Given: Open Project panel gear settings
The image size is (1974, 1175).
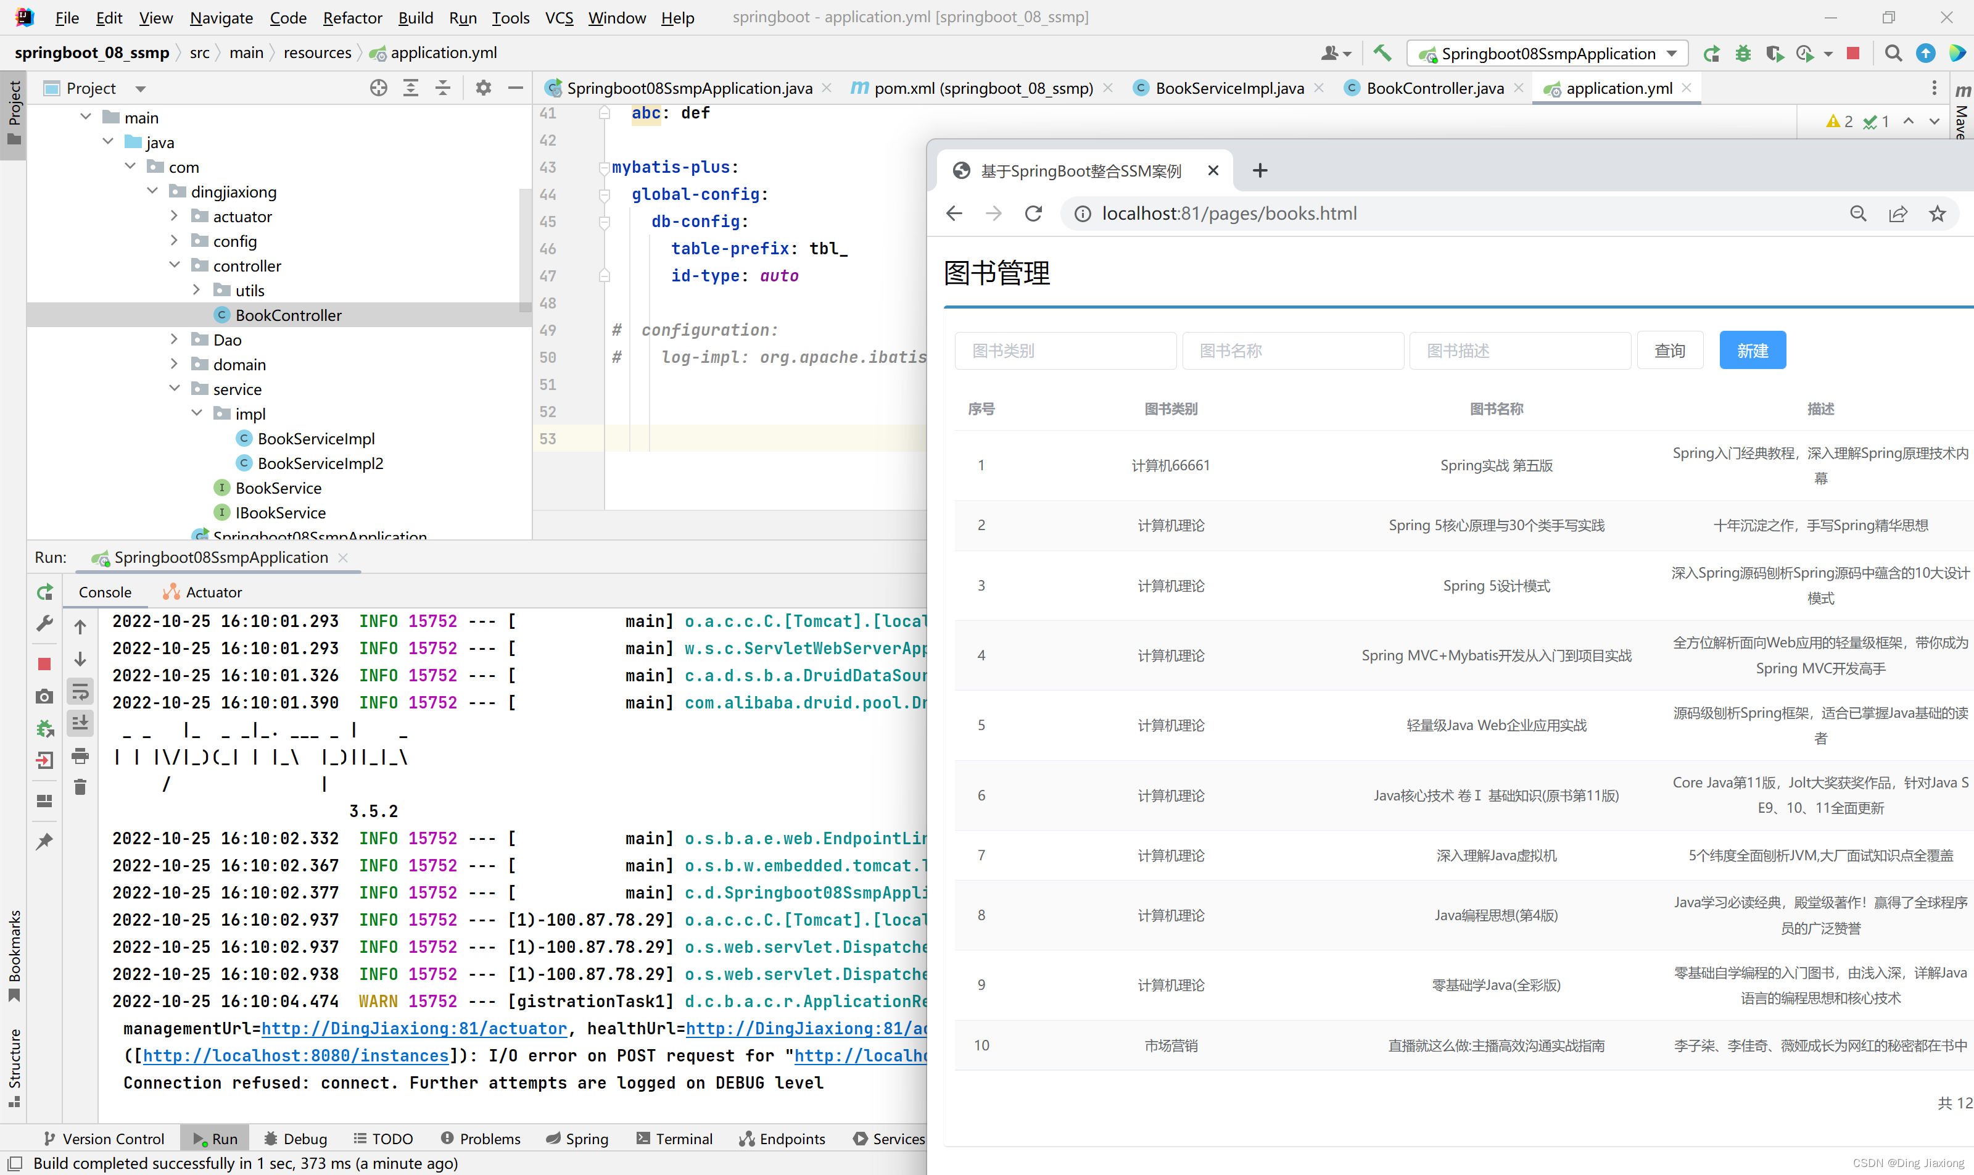Looking at the screenshot, I should [483, 88].
